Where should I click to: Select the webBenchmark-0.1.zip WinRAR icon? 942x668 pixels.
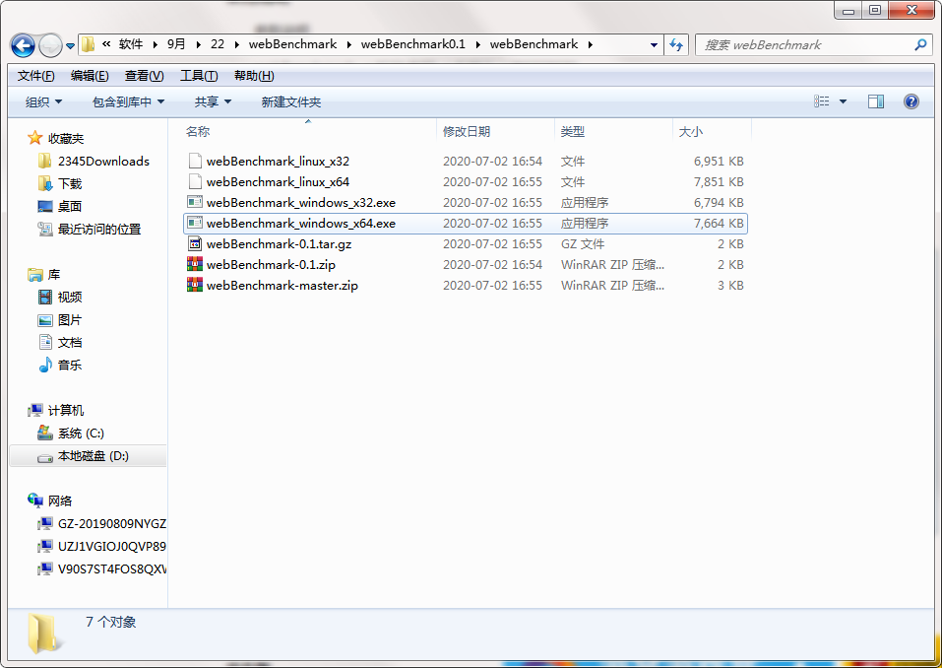coord(195,264)
